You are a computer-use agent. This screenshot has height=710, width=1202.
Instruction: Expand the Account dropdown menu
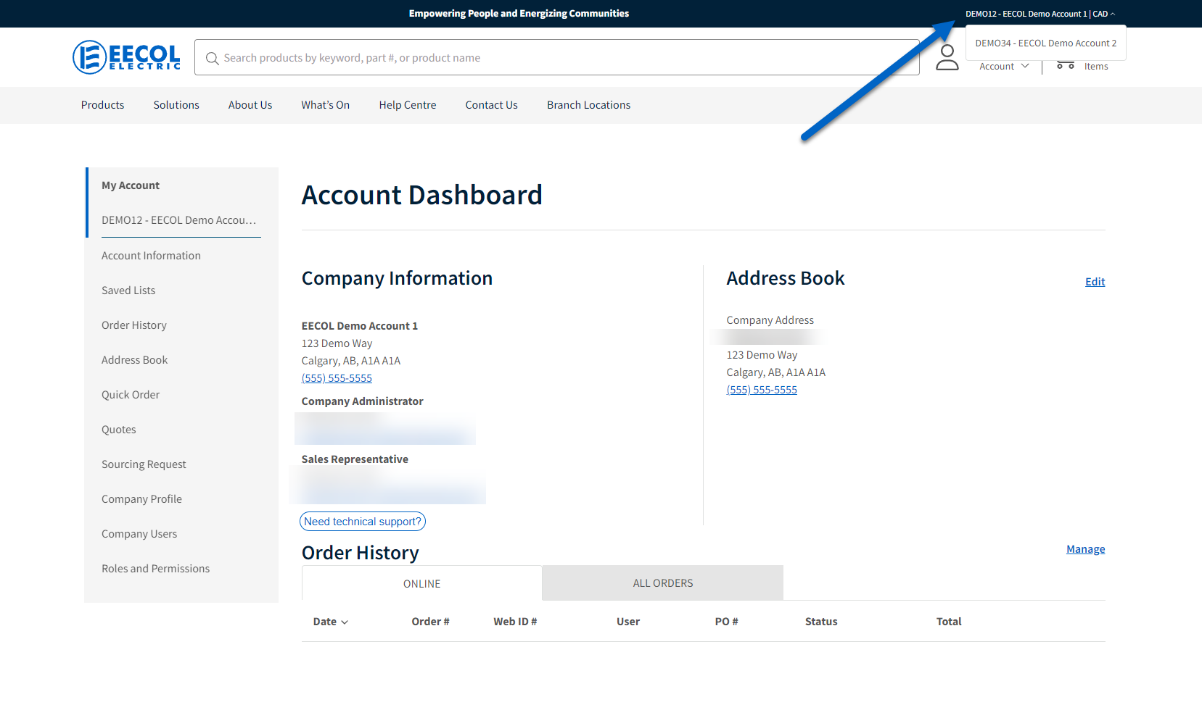[1004, 66]
